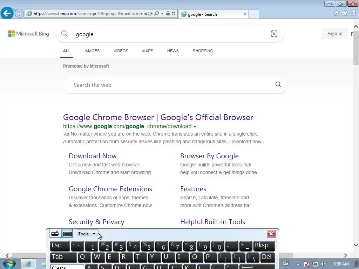Open the 'Features' link
This screenshot has width=359, height=269.
pyautogui.click(x=193, y=189)
